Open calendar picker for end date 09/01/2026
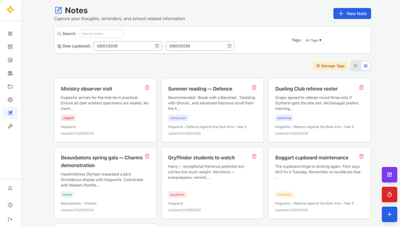 pos(229,46)
